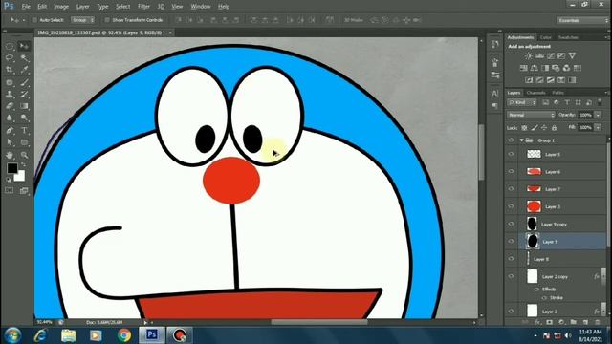Add a Curves adjustment
The width and height of the screenshot is (612, 344).
(551, 55)
